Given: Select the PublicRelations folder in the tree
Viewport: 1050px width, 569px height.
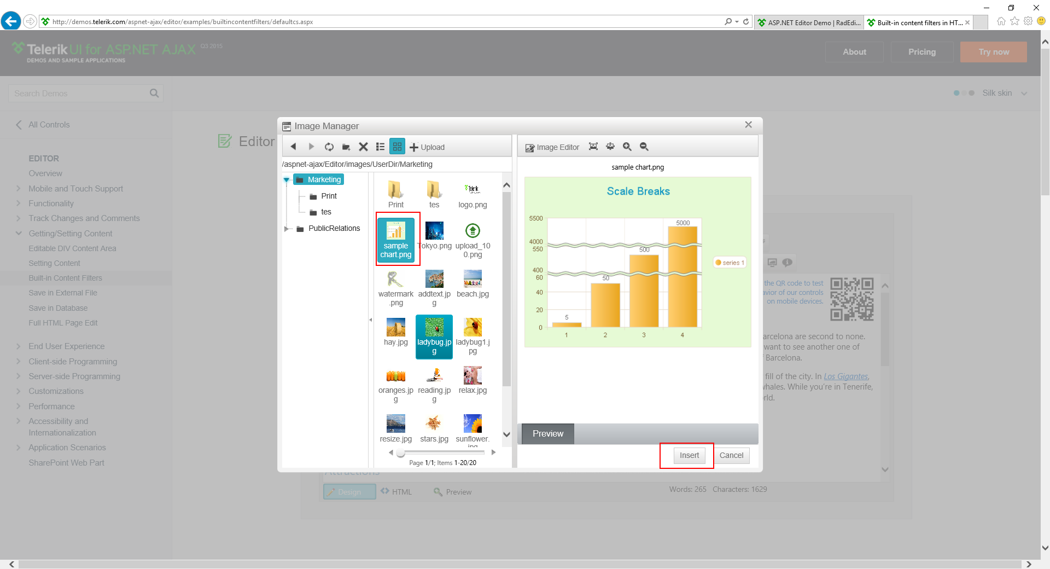Looking at the screenshot, I should 334,229.
